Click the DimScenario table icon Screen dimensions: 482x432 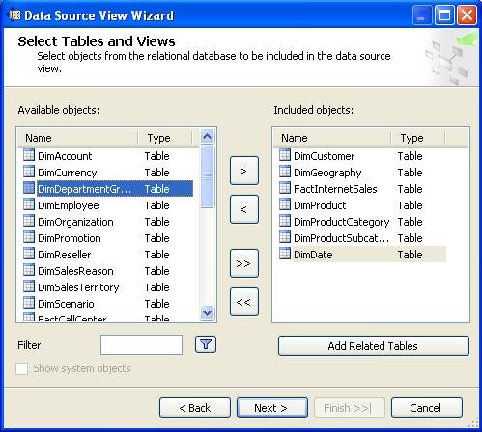click(x=29, y=303)
